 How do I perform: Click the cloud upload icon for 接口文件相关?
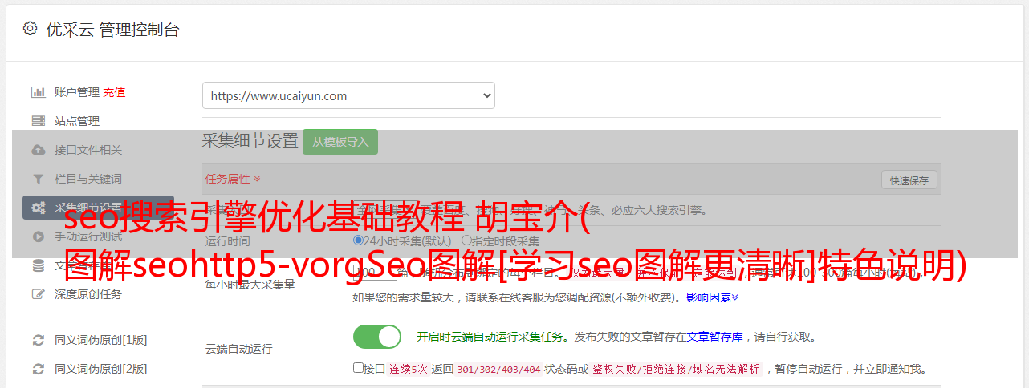38,150
